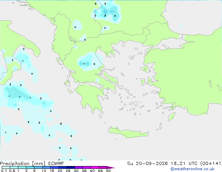222x172 pixels.
Task: Click the '1' value in central Greece rain patch
Action: (x=84, y=64)
